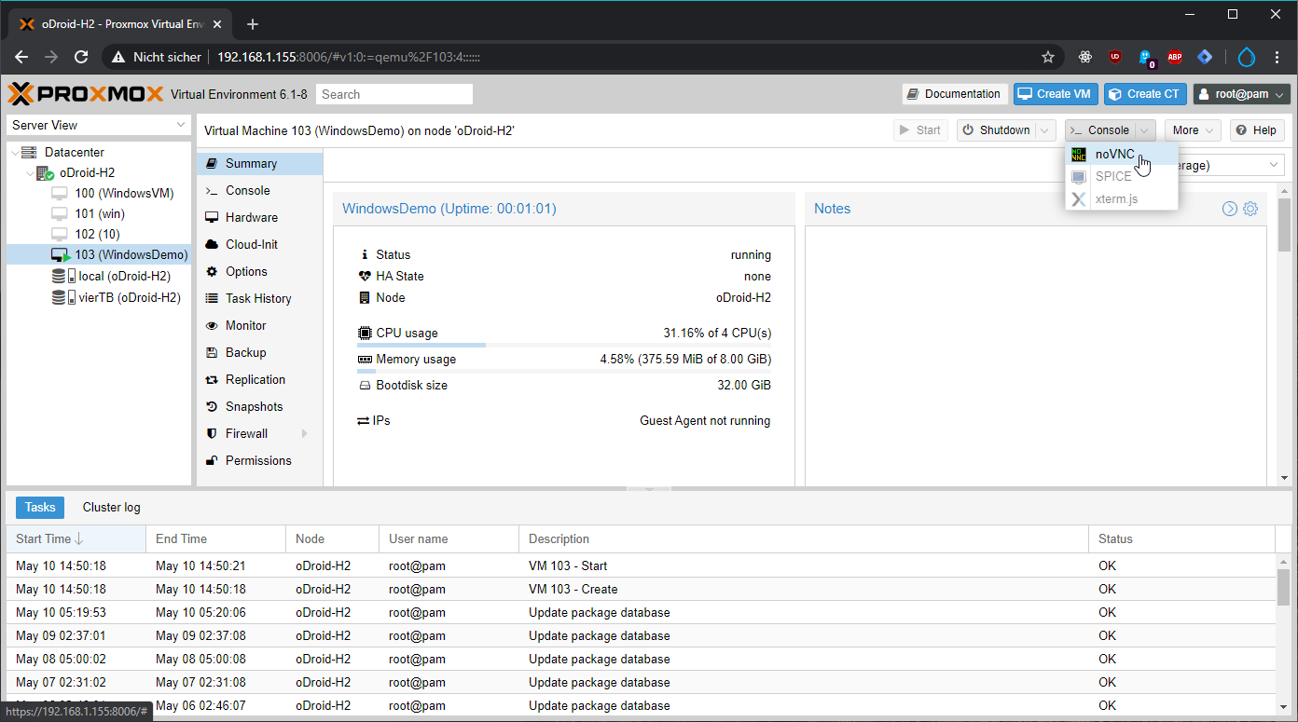This screenshot has width=1298, height=722.
Task: Sort tasks by Description column
Action: [804, 538]
